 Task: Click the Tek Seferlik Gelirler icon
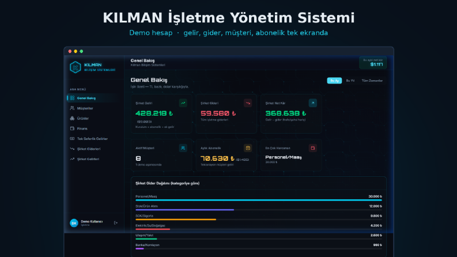click(72, 139)
